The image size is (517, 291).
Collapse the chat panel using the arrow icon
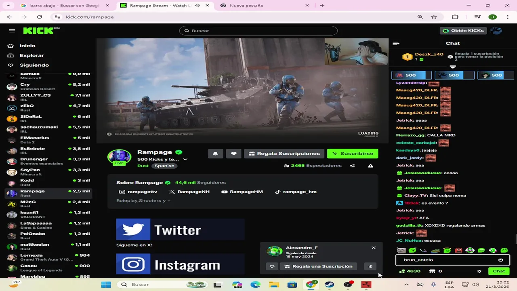pos(396,43)
